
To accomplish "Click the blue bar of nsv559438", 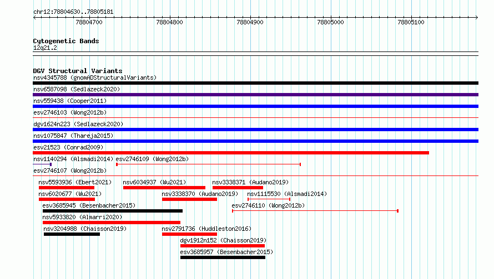I will click(255, 106).
